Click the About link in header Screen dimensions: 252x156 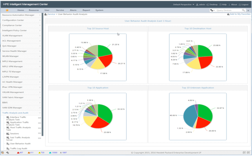point(234,5)
